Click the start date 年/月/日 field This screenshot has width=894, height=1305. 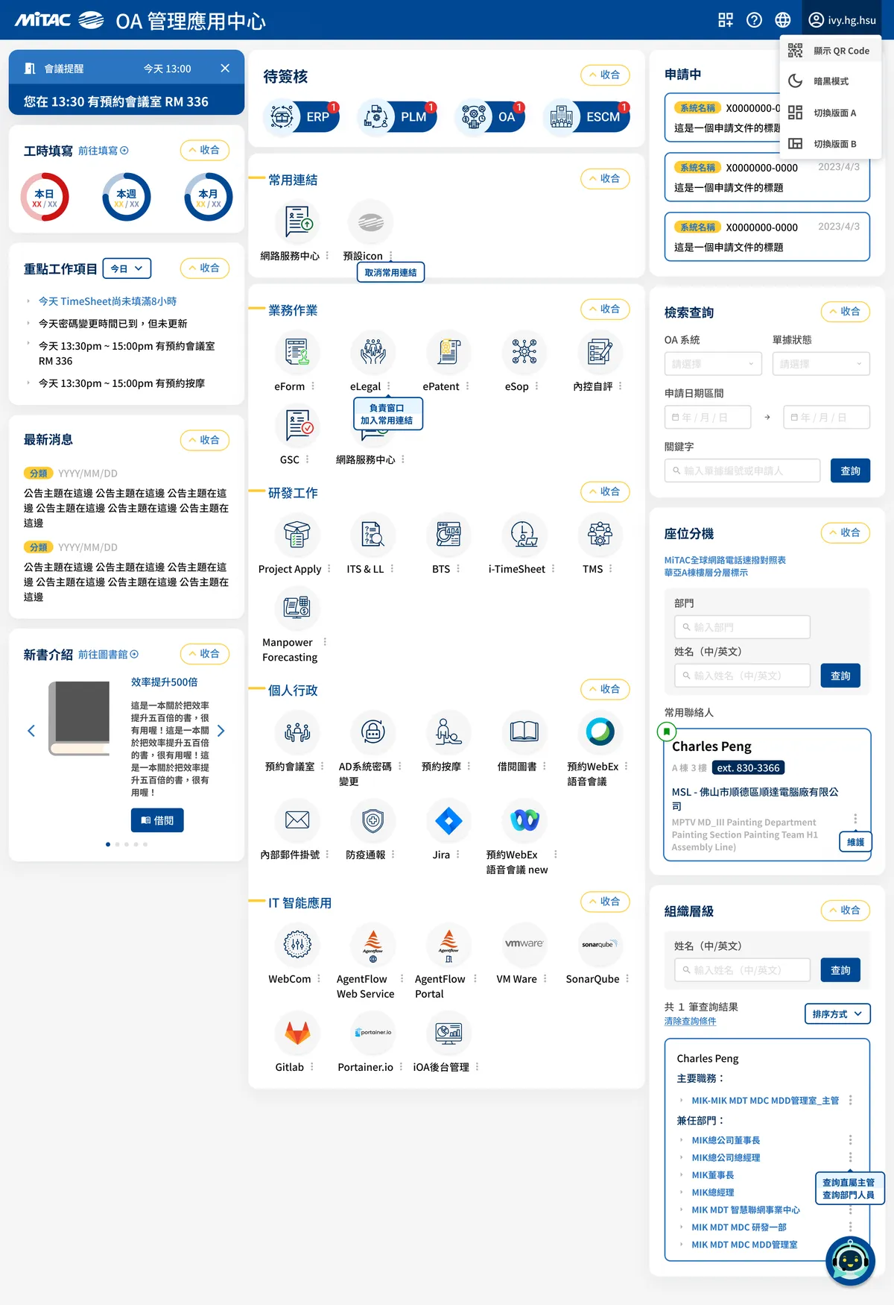click(x=707, y=418)
